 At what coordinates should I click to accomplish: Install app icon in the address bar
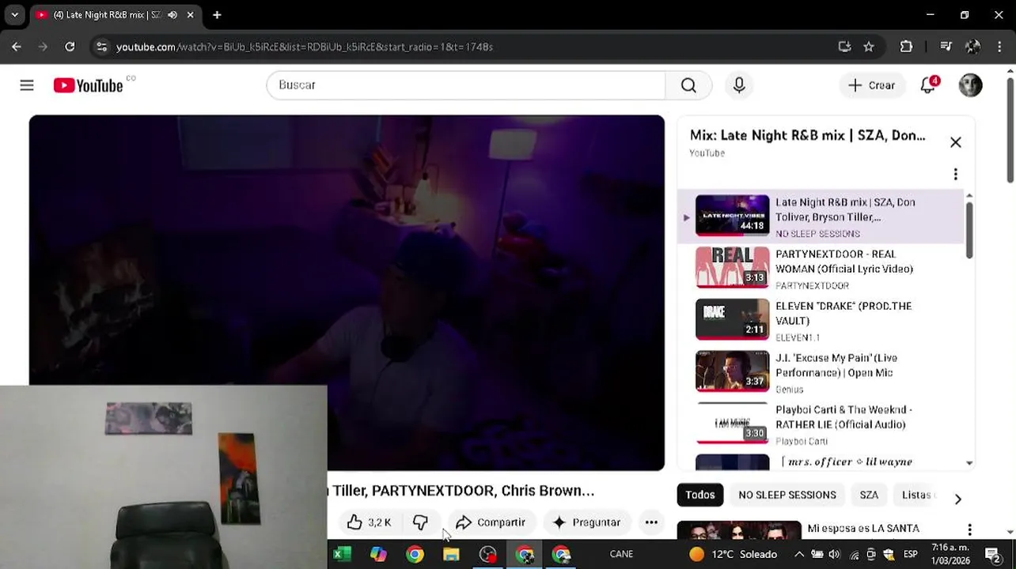(x=844, y=47)
